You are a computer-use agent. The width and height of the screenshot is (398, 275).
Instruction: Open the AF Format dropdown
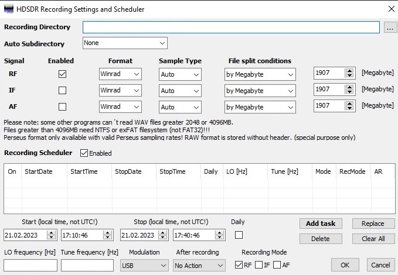120,106
